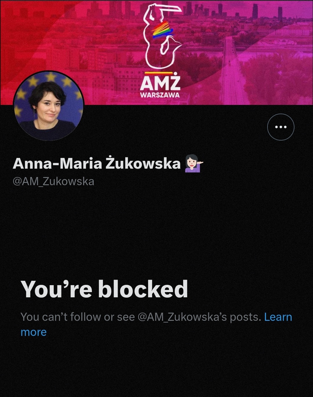Follow the blue Learn link
The width and height of the screenshot is (313, 397).
coord(278,317)
